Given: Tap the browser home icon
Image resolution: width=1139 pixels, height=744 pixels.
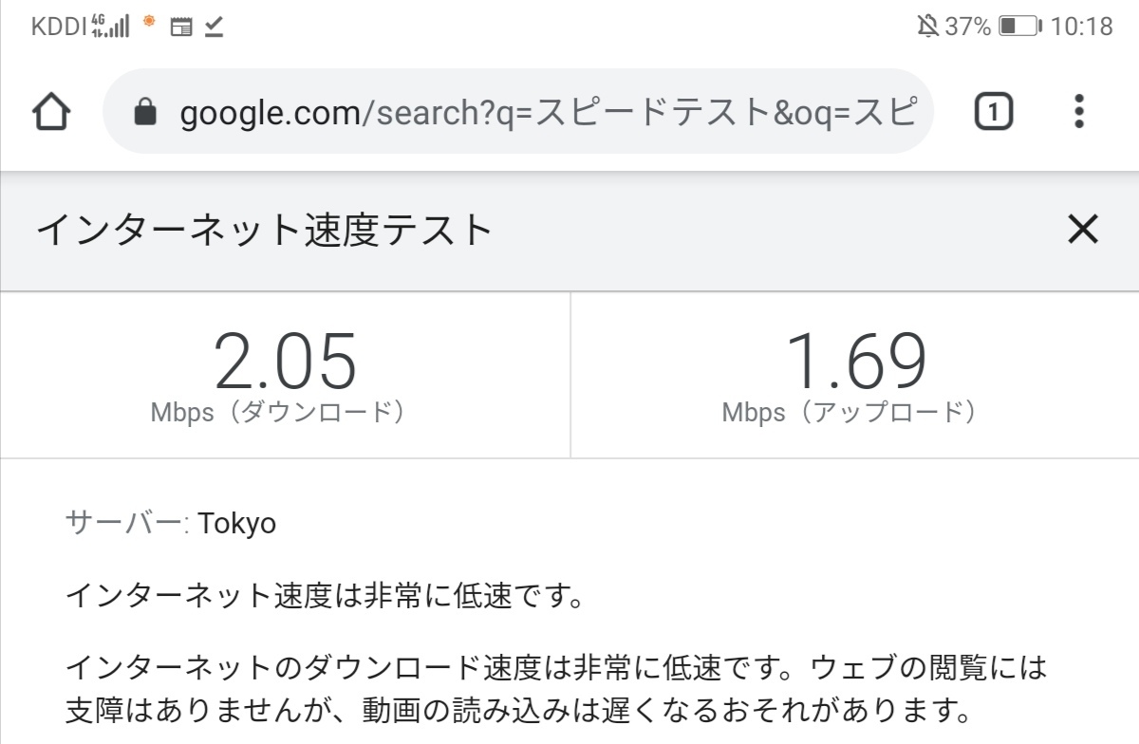Looking at the screenshot, I should click(x=51, y=113).
